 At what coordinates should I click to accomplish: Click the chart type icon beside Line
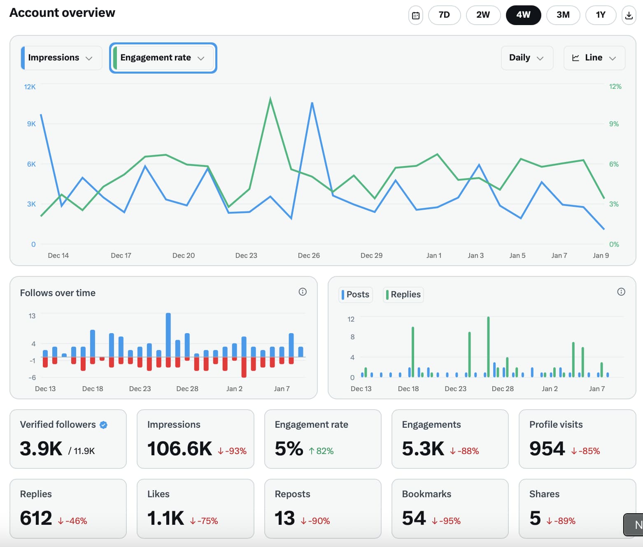coord(576,58)
